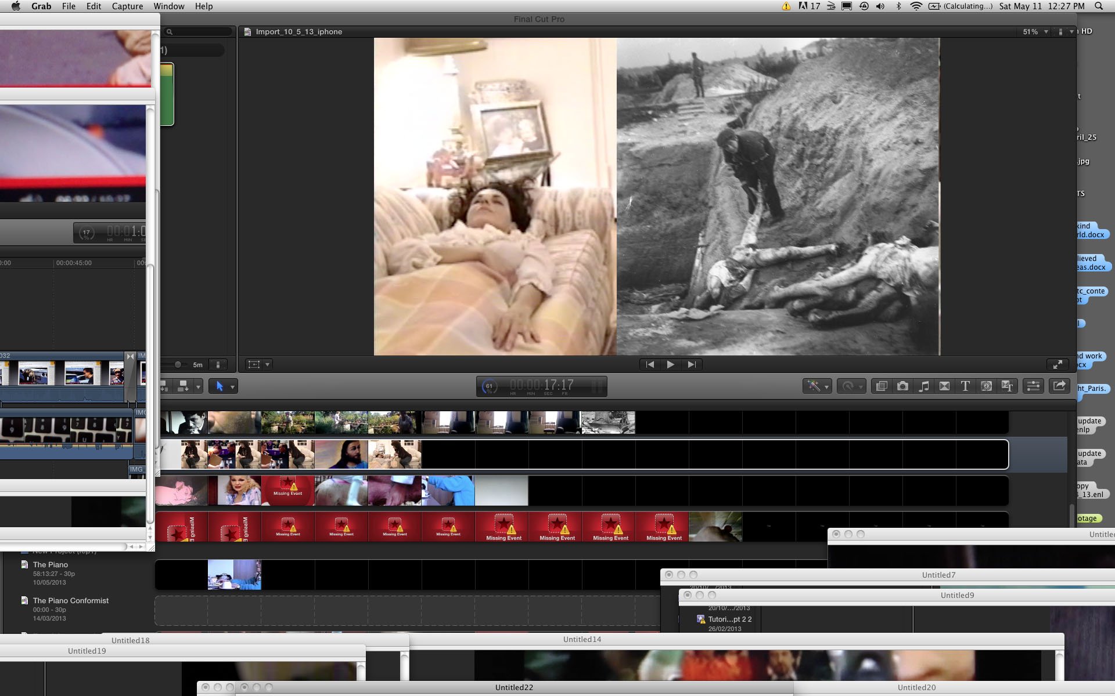The width and height of the screenshot is (1115, 696).
Task: Open the Music and Sound browser
Action: pos(923,386)
